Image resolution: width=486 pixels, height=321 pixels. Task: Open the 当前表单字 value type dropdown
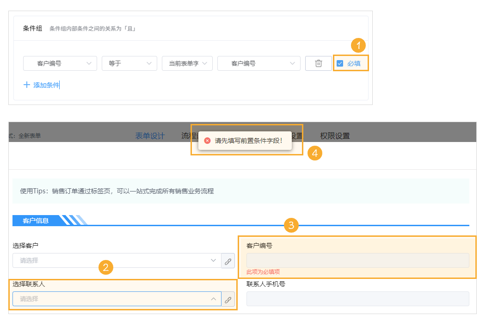click(187, 63)
